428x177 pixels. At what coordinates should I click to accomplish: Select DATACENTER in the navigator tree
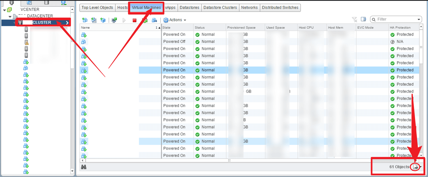click(x=40, y=16)
